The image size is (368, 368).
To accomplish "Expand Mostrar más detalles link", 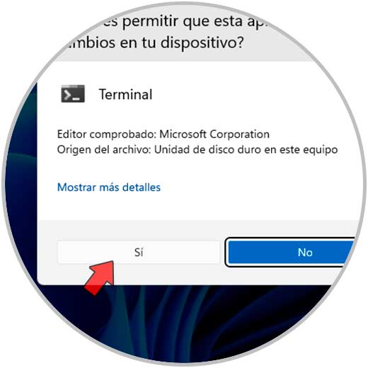I will pyautogui.click(x=109, y=188).
